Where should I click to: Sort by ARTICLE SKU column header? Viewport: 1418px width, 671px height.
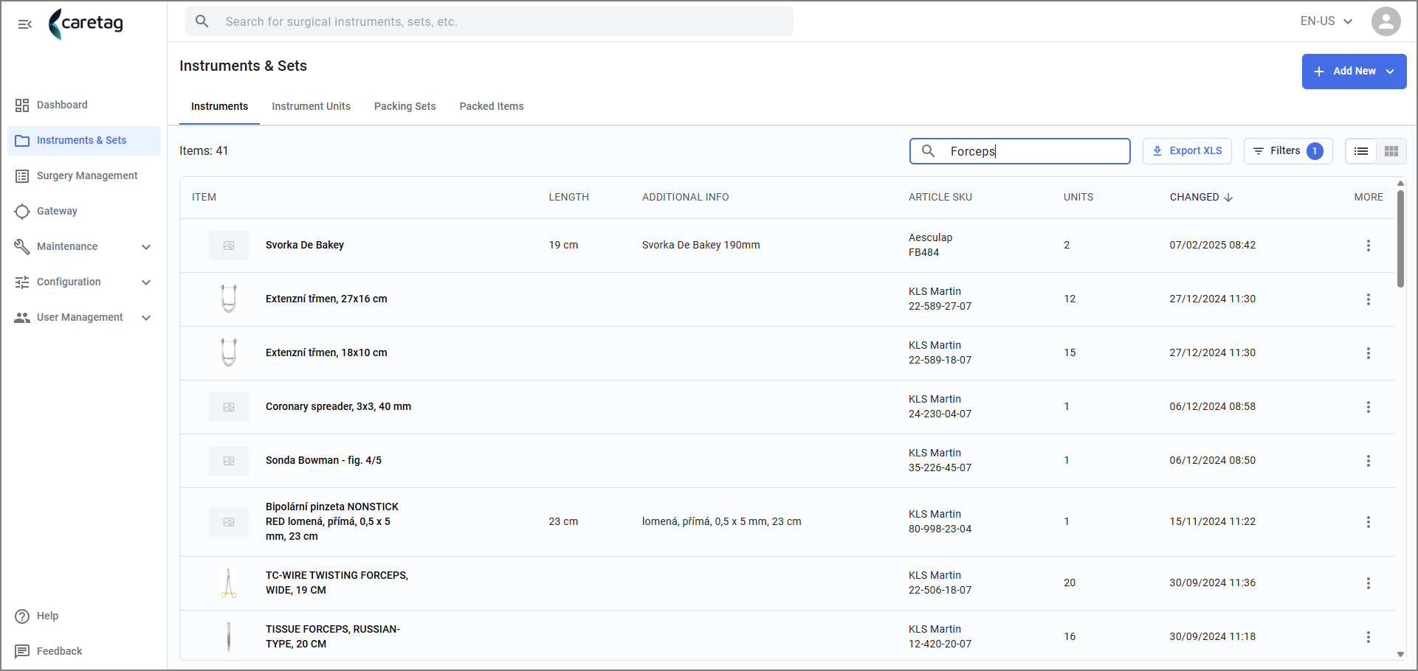(940, 198)
